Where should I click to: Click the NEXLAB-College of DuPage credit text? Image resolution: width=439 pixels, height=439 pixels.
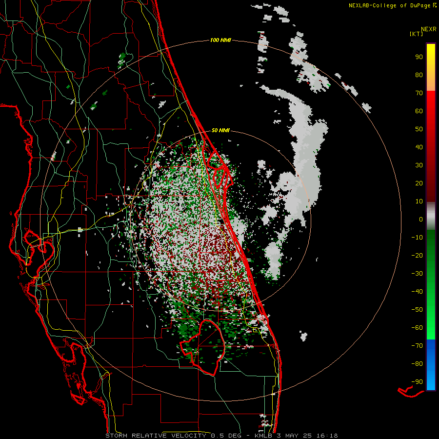(389, 5)
